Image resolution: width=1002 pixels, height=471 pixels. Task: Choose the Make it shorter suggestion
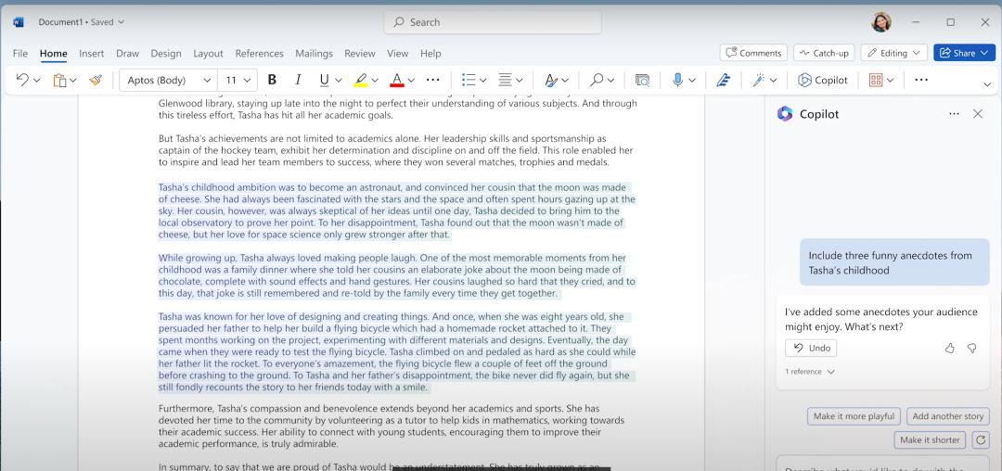(x=930, y=439)
